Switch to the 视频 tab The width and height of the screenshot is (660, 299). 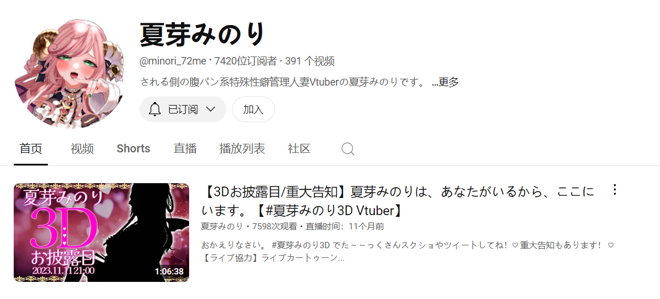pos(82,148)
